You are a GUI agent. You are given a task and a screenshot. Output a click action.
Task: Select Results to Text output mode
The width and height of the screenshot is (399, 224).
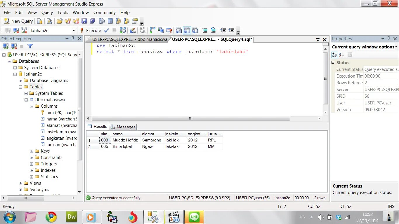click(178, 30)
